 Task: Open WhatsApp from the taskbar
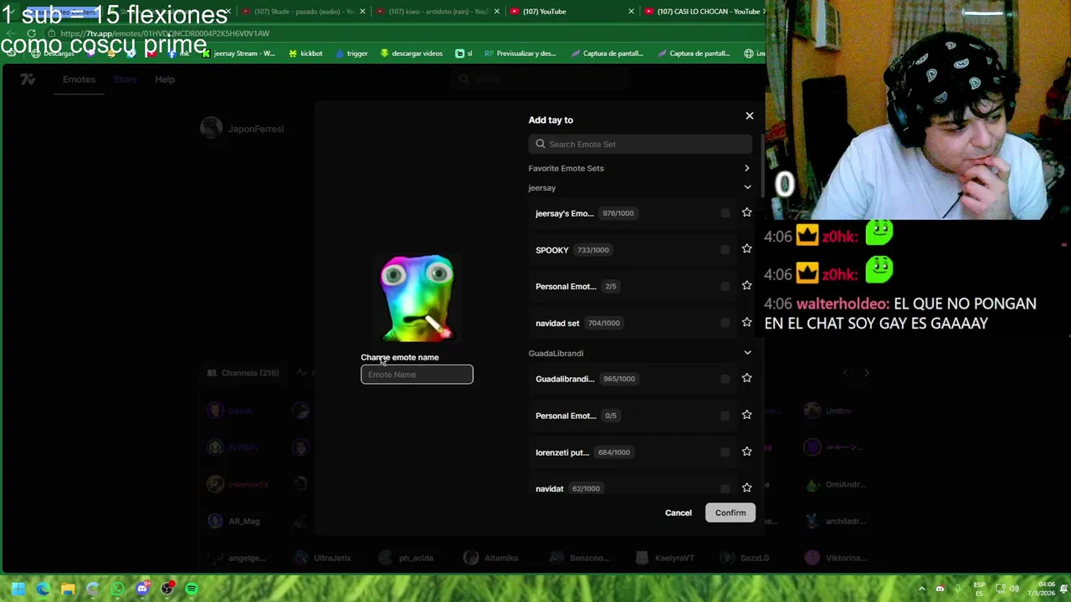pyautogui.click(x=117, y=589)
